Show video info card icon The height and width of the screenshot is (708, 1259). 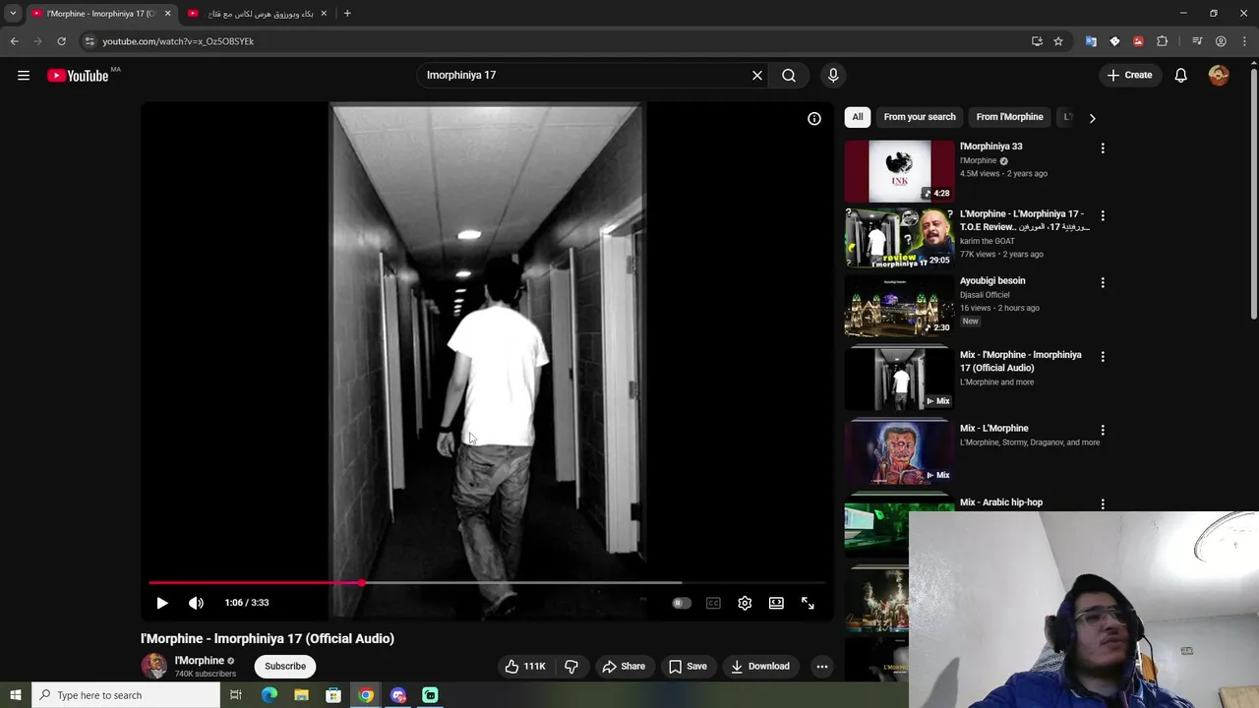click(x=814, y=118)
